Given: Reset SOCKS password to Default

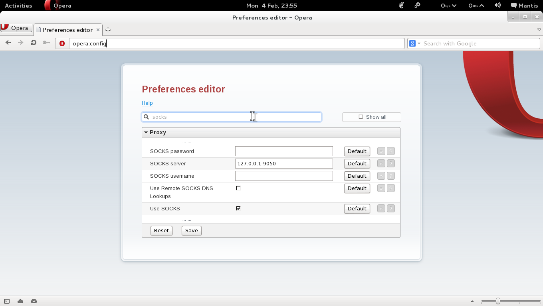Looking at the screenshot, I should click(357, 151).
